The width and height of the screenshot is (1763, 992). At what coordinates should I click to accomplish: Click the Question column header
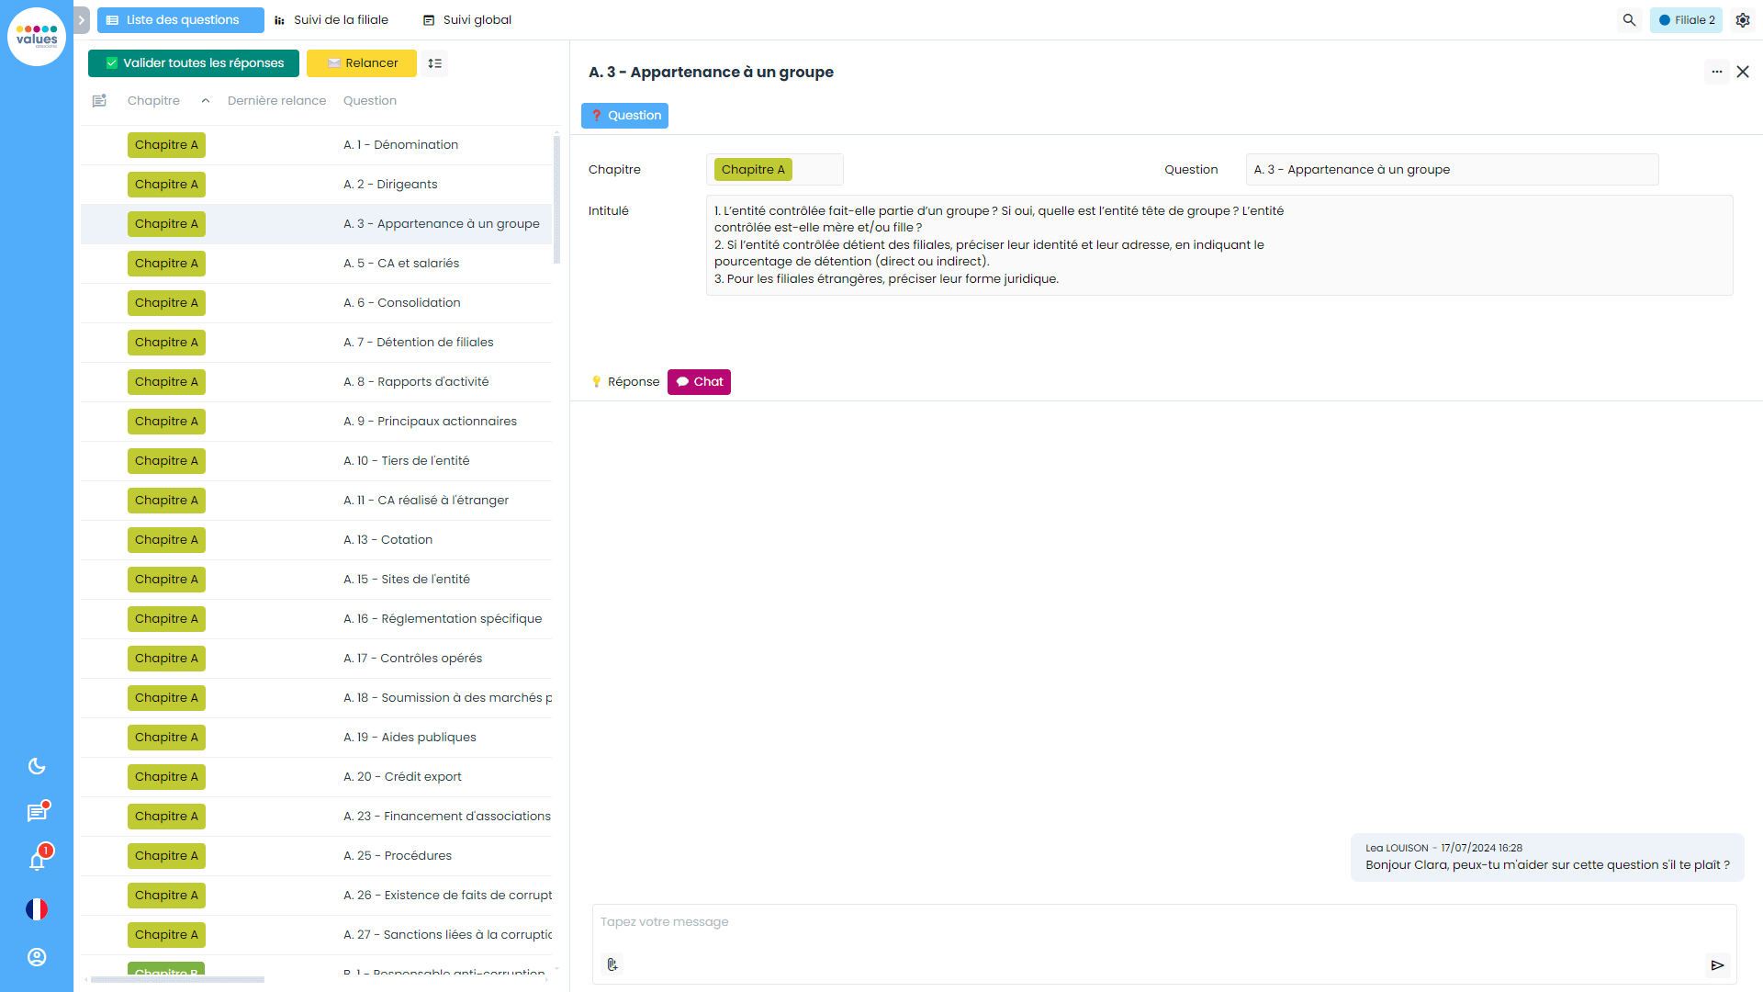pyautogui.click(x=370, y=101)
